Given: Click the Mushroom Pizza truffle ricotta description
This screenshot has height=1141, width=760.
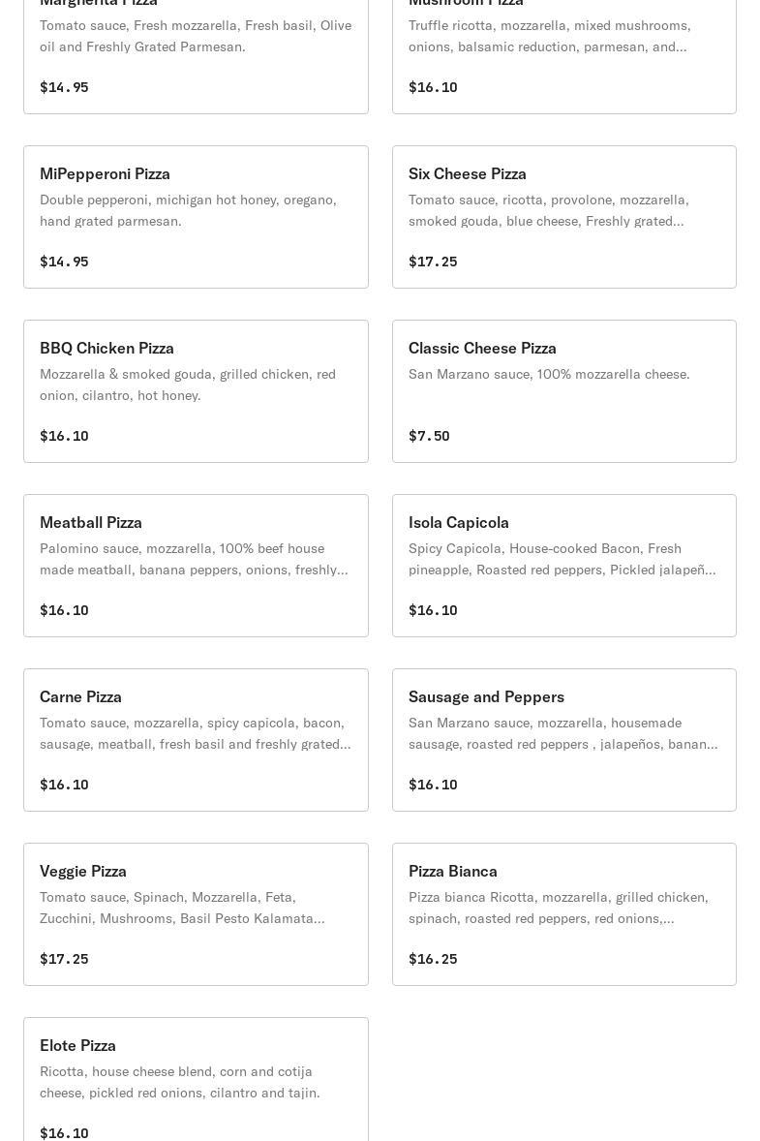Looking at the screenshot, I should coord(550,36).
